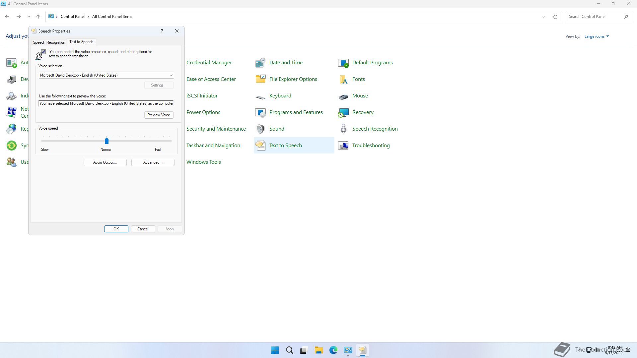Select the Text to Speech tab
The width and height of the screenshot is (637, 358).
click(x=81, y=42)
